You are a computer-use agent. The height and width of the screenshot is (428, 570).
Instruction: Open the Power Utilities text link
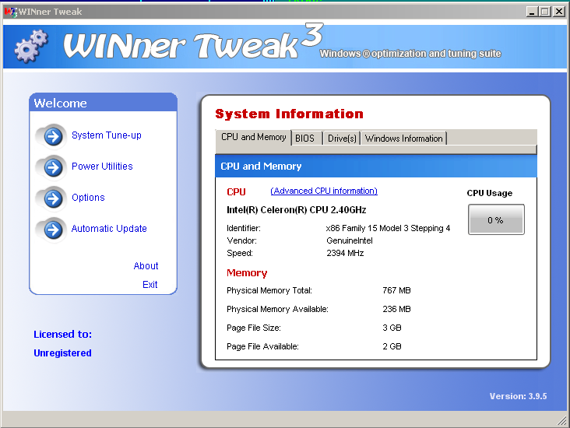(x=102, y=167)
